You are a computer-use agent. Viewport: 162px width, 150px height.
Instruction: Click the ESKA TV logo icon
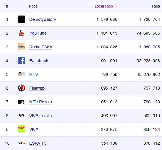coord(22,143)
